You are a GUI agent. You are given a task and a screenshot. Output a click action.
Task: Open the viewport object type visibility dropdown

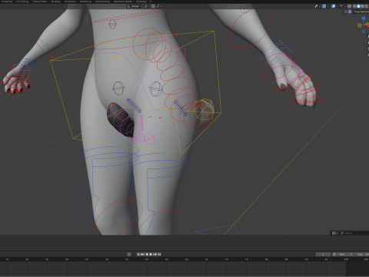317,6
